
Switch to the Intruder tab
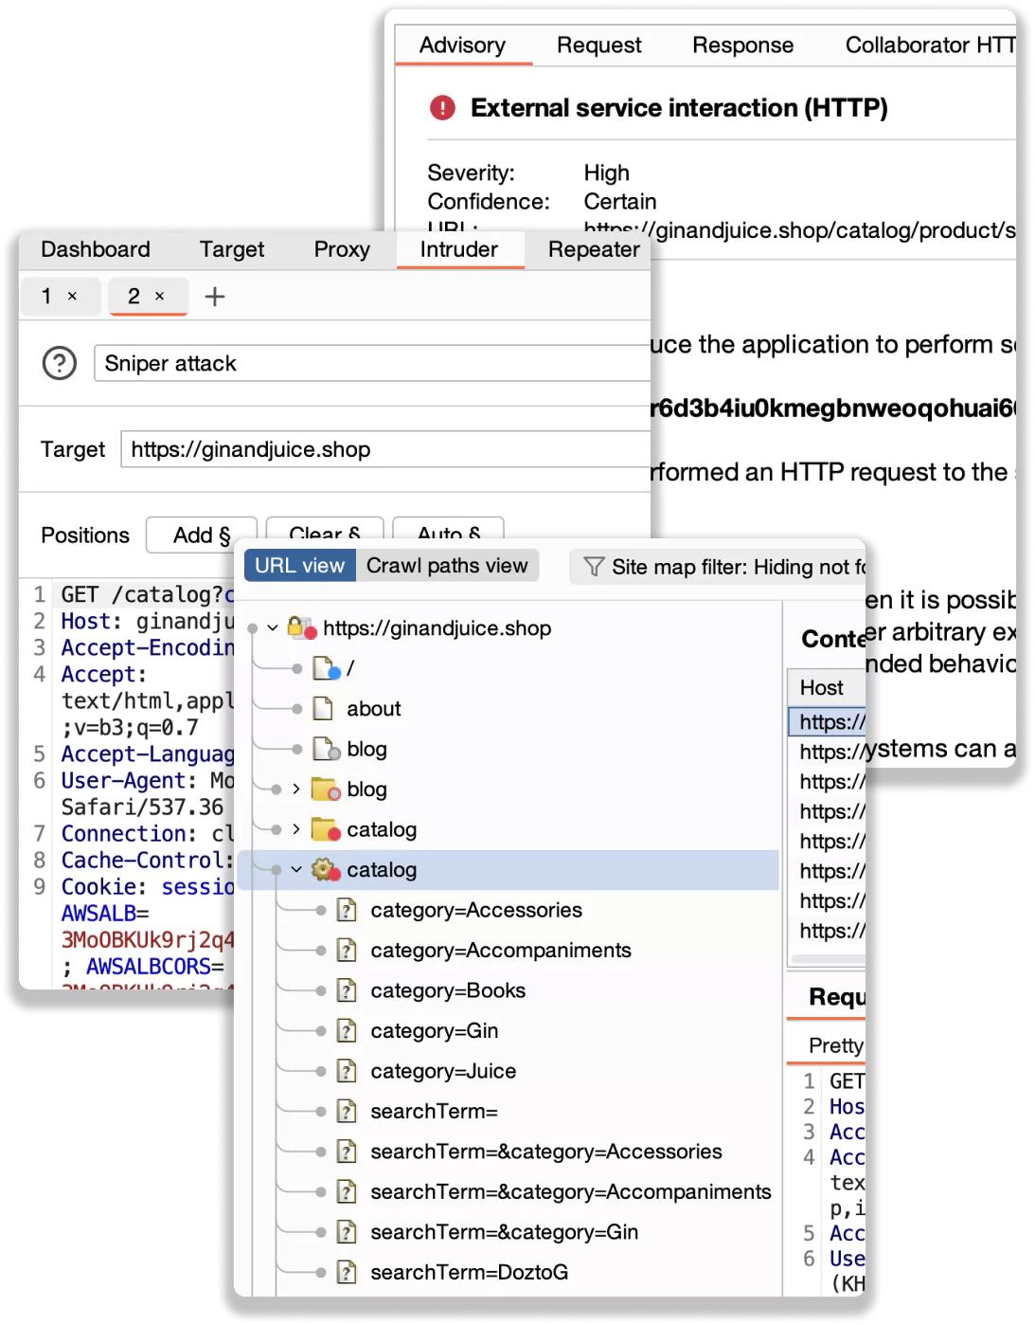[x=459, y=249]
